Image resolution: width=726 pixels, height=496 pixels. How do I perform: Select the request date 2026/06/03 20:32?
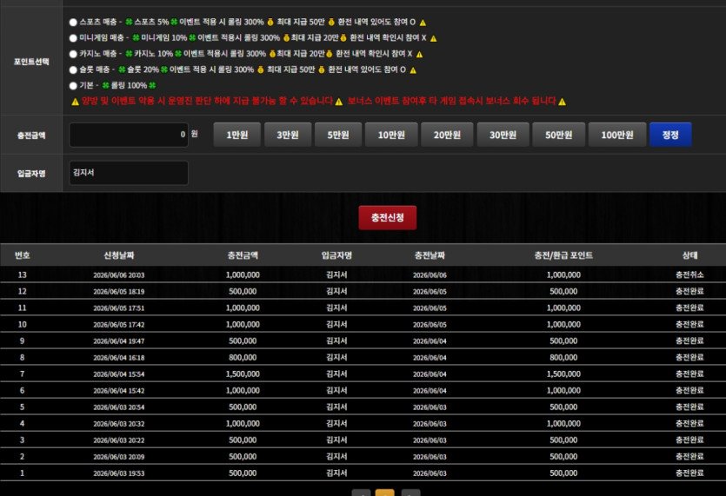(119, 424)
